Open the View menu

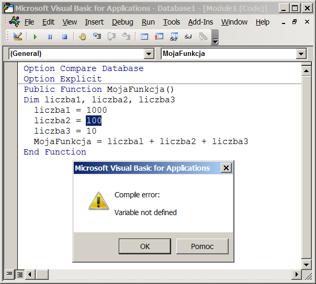click(70, 22)
